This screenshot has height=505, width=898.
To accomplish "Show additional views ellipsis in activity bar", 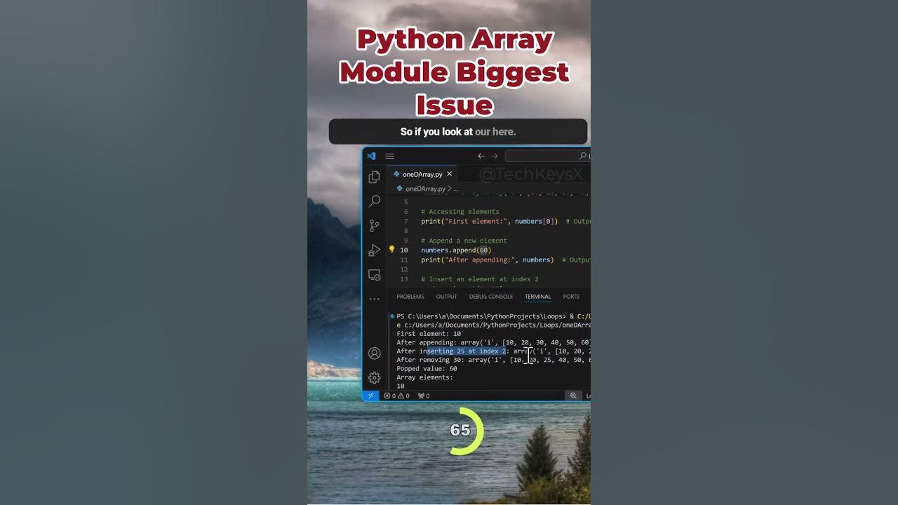I will 375,299.
